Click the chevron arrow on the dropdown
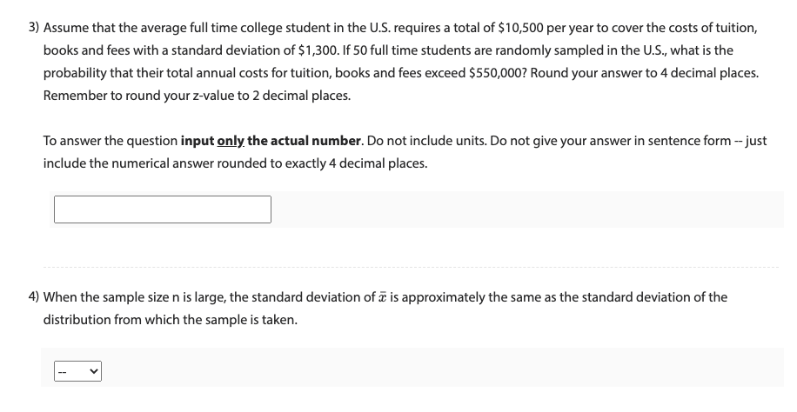This screenshot has width=797, height=412. (93, 371)
